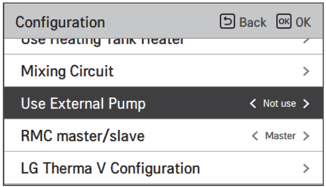Image resolution: width=326 pixels, height=187 pixels.
Task: Click the Master value text
Action: tap(280, 136)
